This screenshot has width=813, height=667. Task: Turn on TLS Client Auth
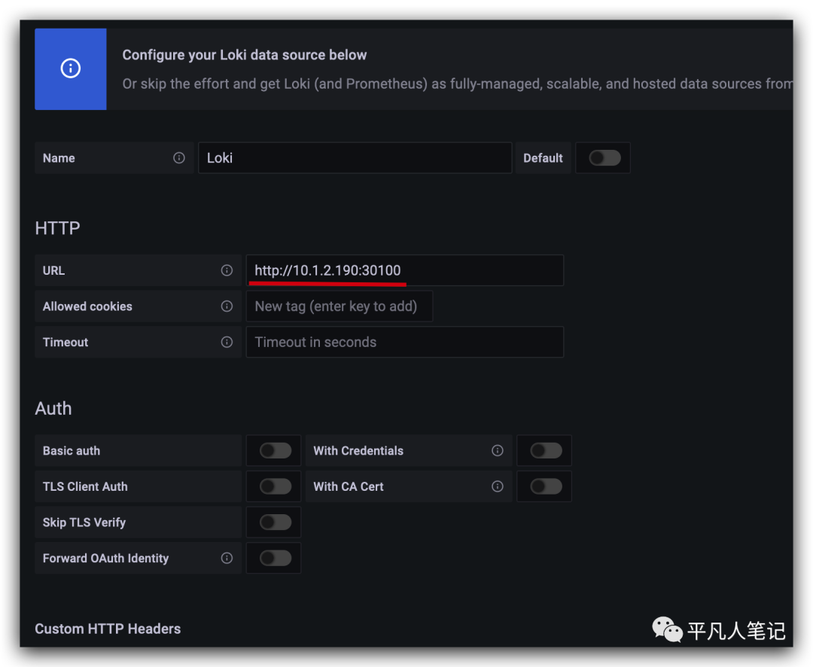click(x=276, y=486)
